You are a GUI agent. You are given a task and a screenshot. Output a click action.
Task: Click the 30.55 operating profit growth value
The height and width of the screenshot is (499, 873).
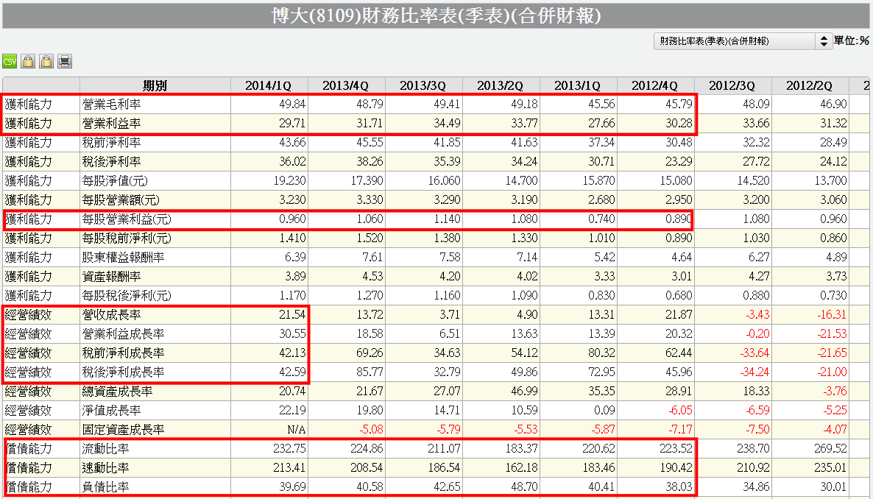point(292,333)
